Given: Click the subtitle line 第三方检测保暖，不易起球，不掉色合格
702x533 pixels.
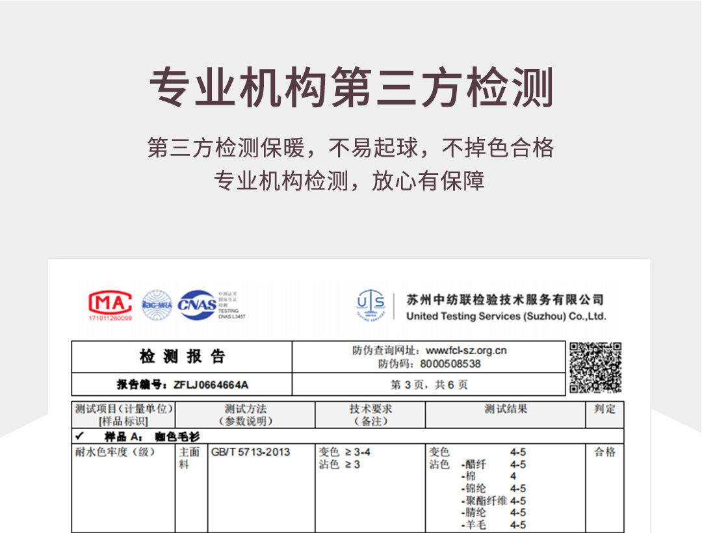Looking at the screenshot, I should tap(351, 148).
